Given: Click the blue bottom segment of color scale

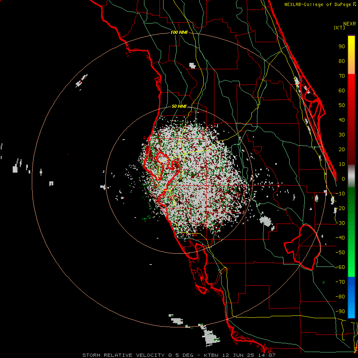Looking at the screenshot, I should [x=351, y=297].
